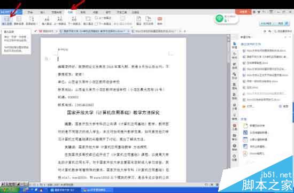The image size is (294, 193).
Task: Switch to the Page Layout ribbon tab
Action: click(57, 12)
